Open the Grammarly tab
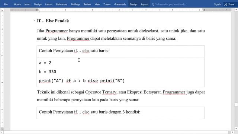This screenshot has width=238, height=134. tap(120, 4)
